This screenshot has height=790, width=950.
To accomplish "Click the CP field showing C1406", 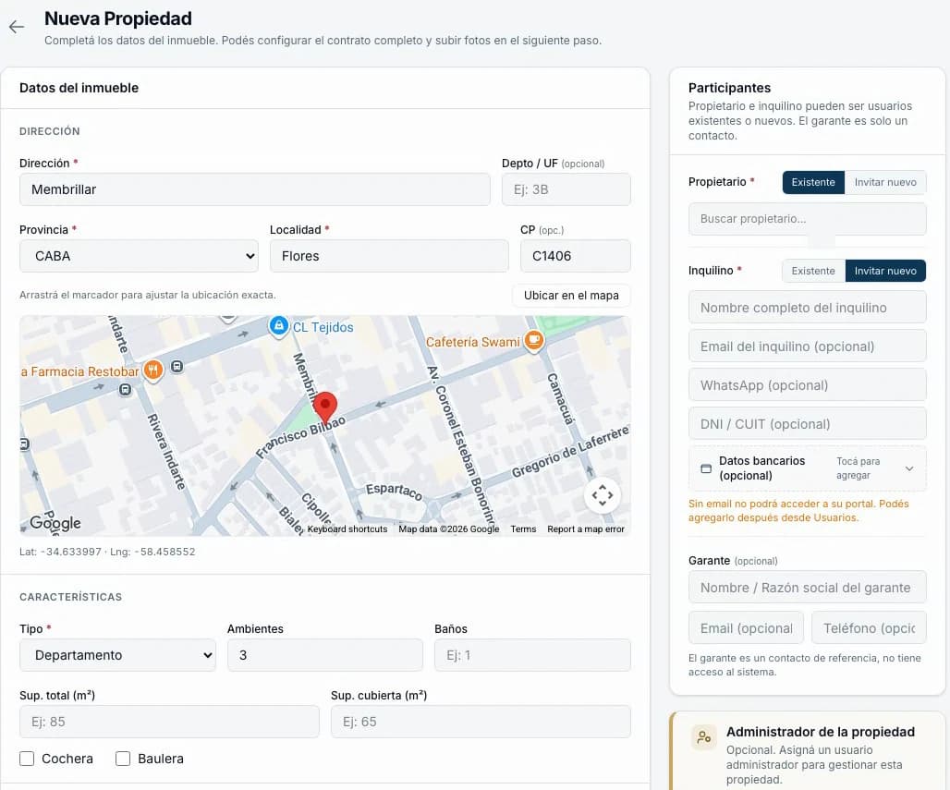I will (x=576, y=256).
